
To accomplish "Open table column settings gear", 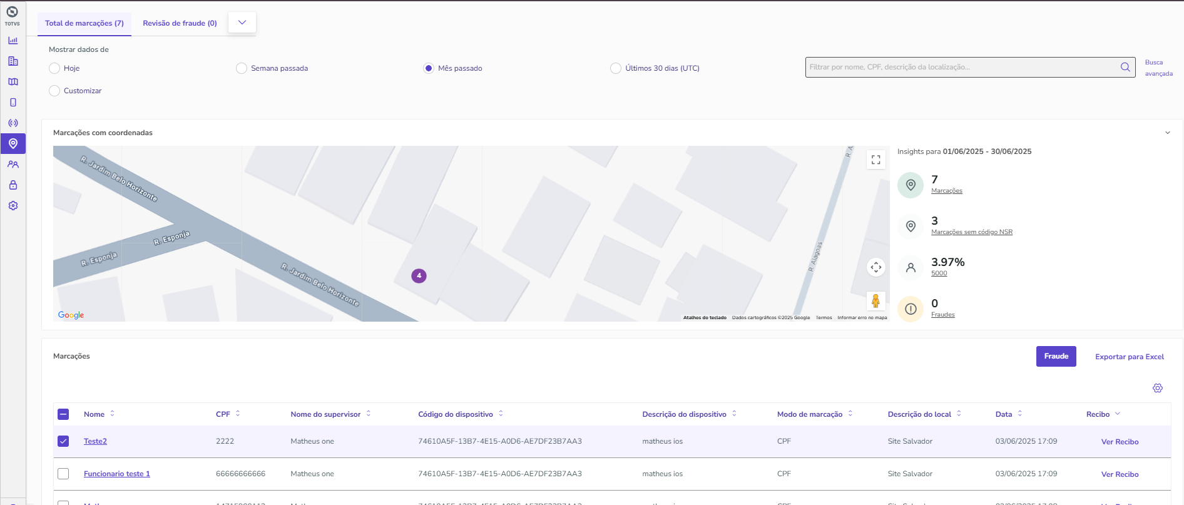I will tap(1158, 388).
